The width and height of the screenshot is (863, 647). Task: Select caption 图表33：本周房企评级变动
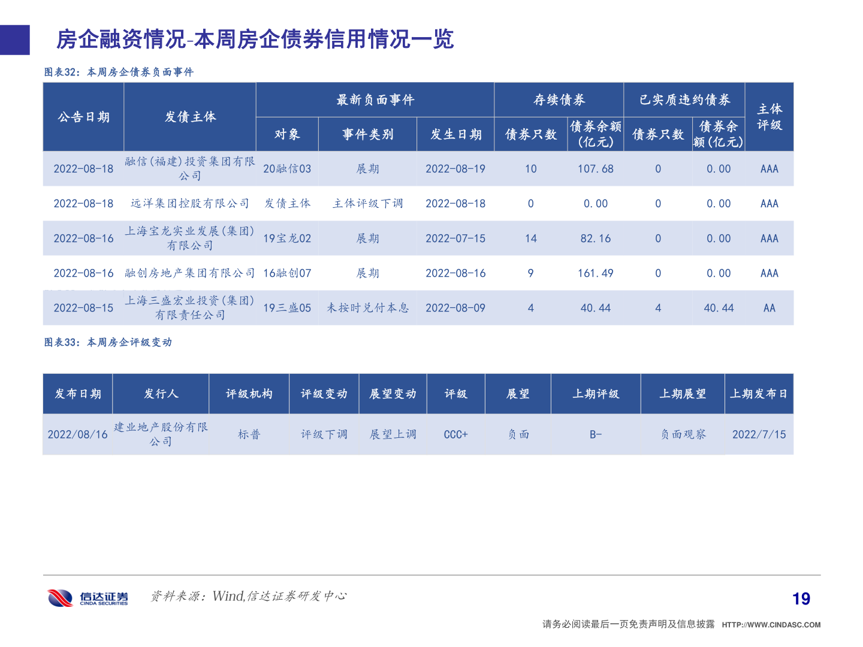(x=108, y=342)
